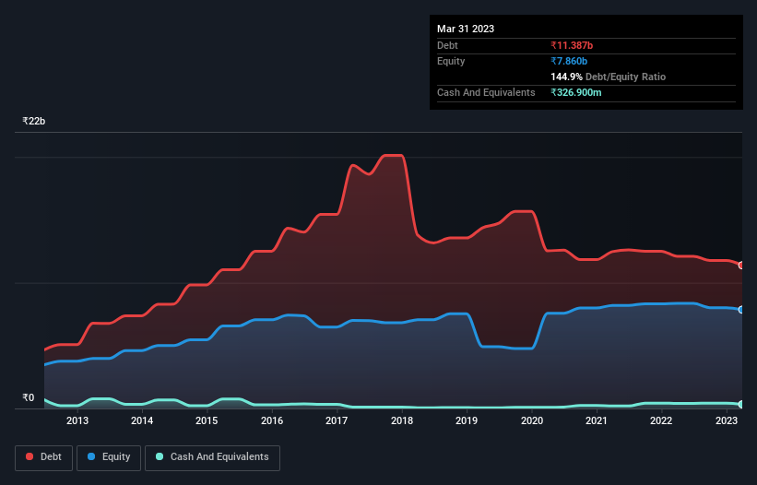Click the red Debt endpoint marker
757x485 pixels.
(741, 266)
